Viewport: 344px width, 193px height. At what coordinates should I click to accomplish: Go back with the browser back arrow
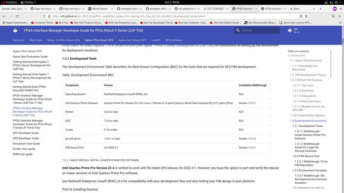tap(4, 16)
